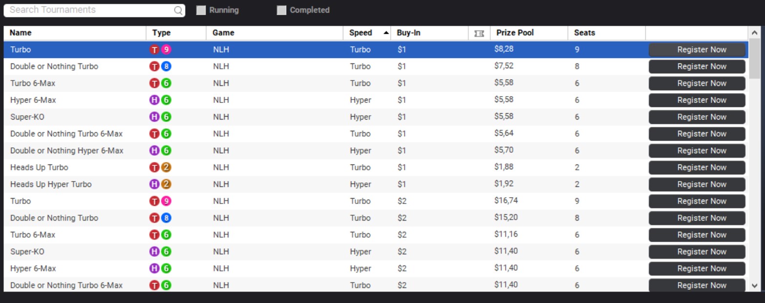Click the ticket icon column header
Image resolution: width=765 pixels, height=303 pixels.
pos(479,33)
